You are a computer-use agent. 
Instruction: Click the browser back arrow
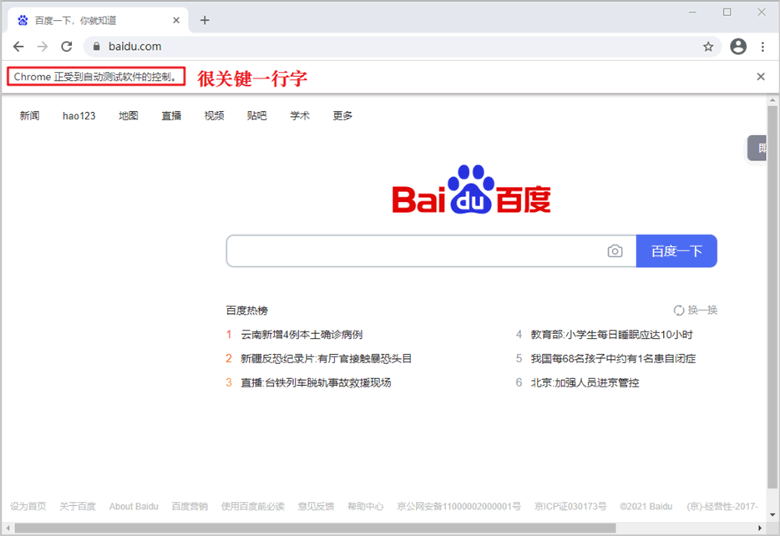pyautogui.click(x=18, y=47)
